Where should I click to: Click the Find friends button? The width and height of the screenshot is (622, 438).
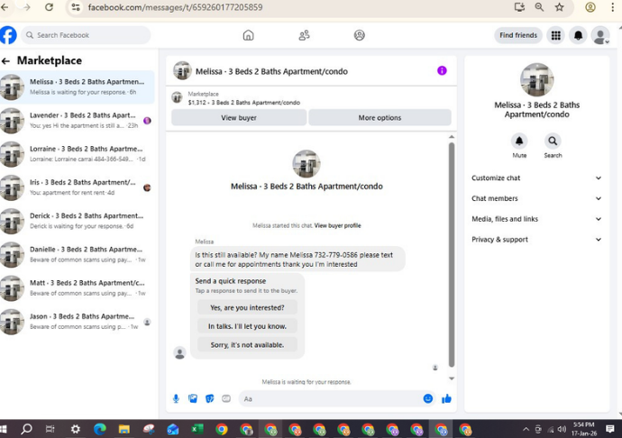pyautogui.click(x=518, y=35)
